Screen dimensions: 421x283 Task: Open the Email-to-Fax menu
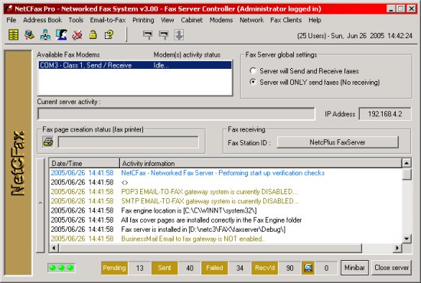(x=108, y=20)
